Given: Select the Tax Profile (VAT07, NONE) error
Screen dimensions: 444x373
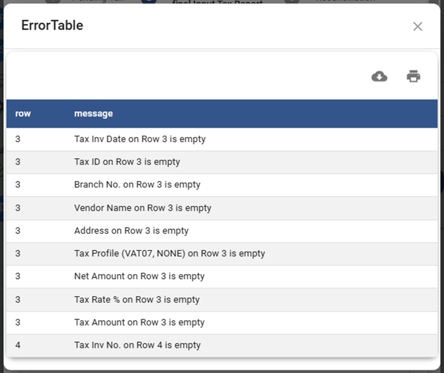Looking at the screenshot, I should click(x=169, y=254).
